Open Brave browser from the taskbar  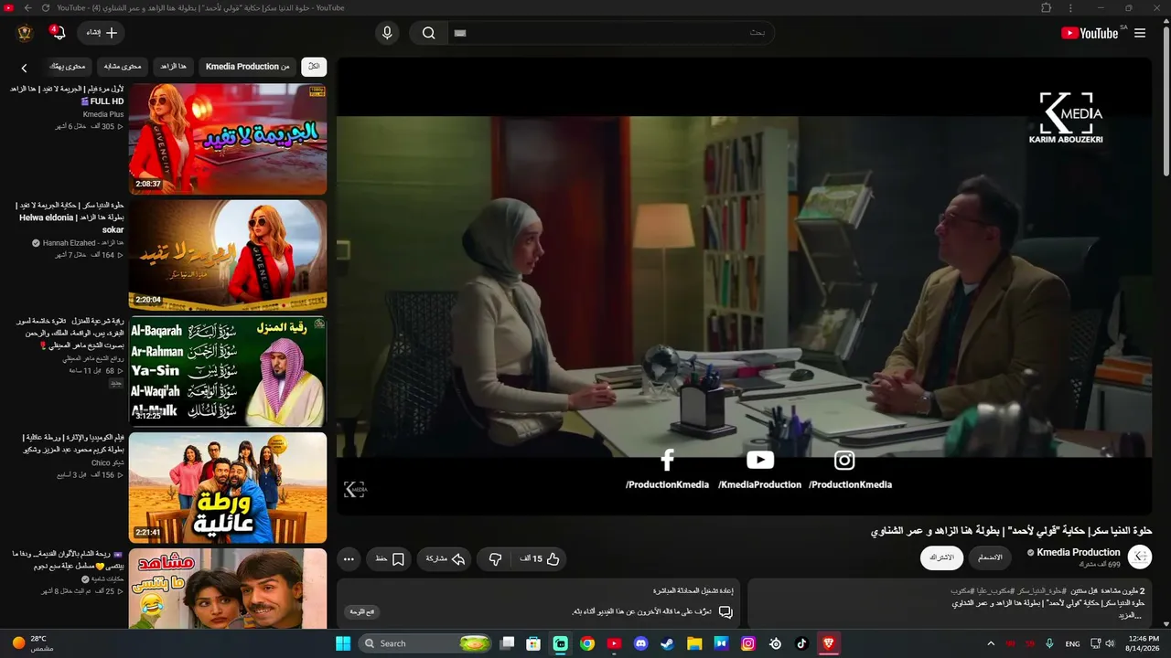tap(829, 643)
